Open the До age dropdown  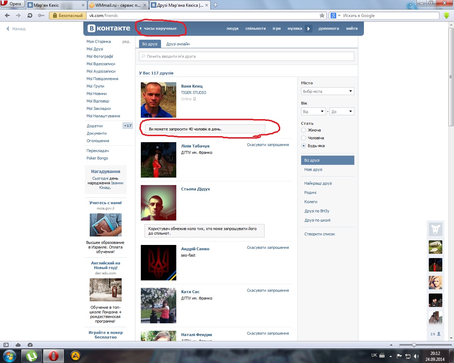pyautogui.click(x=342, y=112)
